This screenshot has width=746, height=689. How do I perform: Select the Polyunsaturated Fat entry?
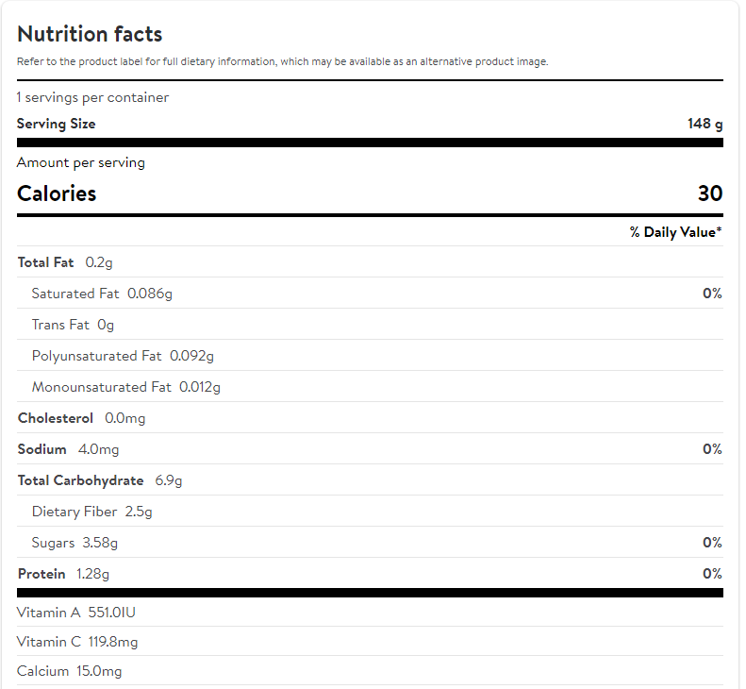coord(123,356)
